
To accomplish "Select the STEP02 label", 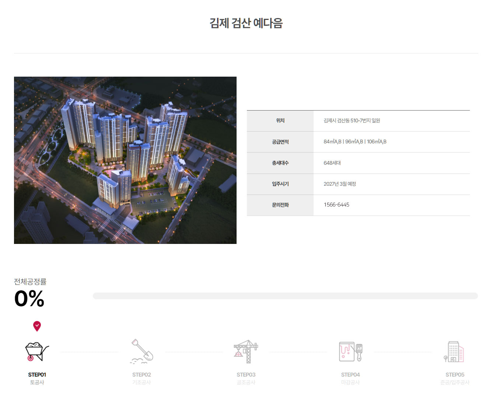I will [x=142, y=375].
